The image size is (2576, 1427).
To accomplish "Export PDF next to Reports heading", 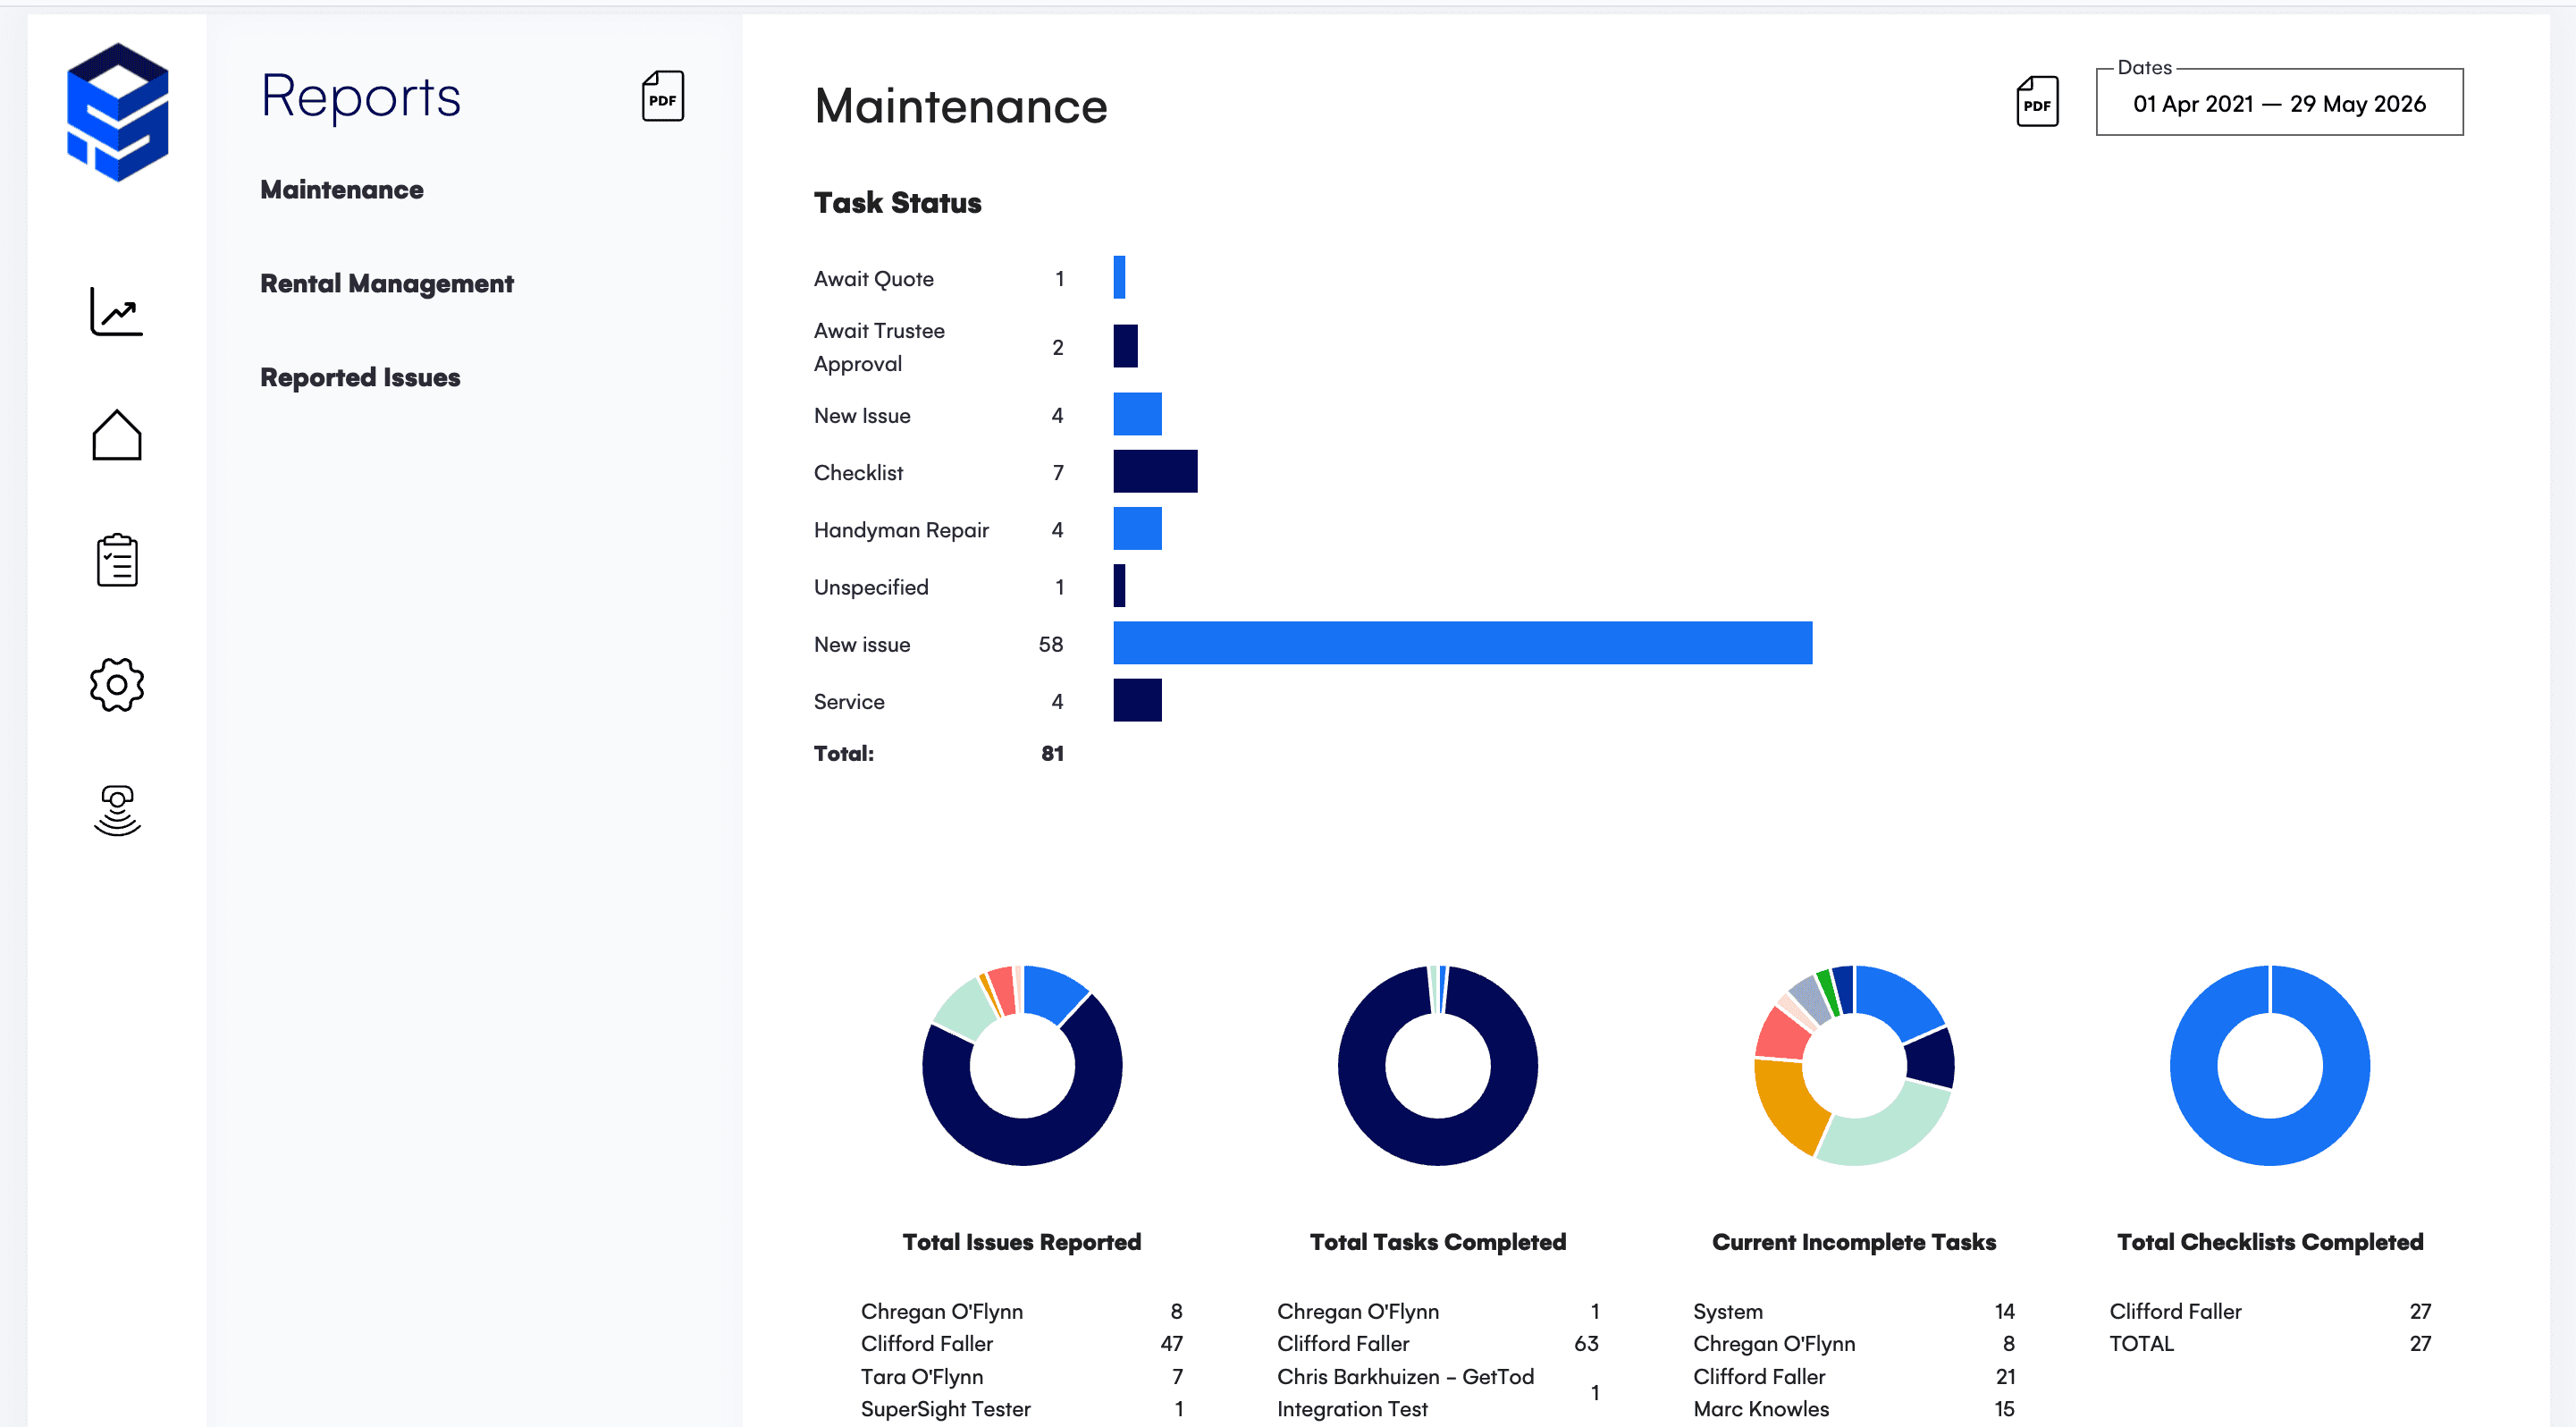I will [x=662, y=96].
